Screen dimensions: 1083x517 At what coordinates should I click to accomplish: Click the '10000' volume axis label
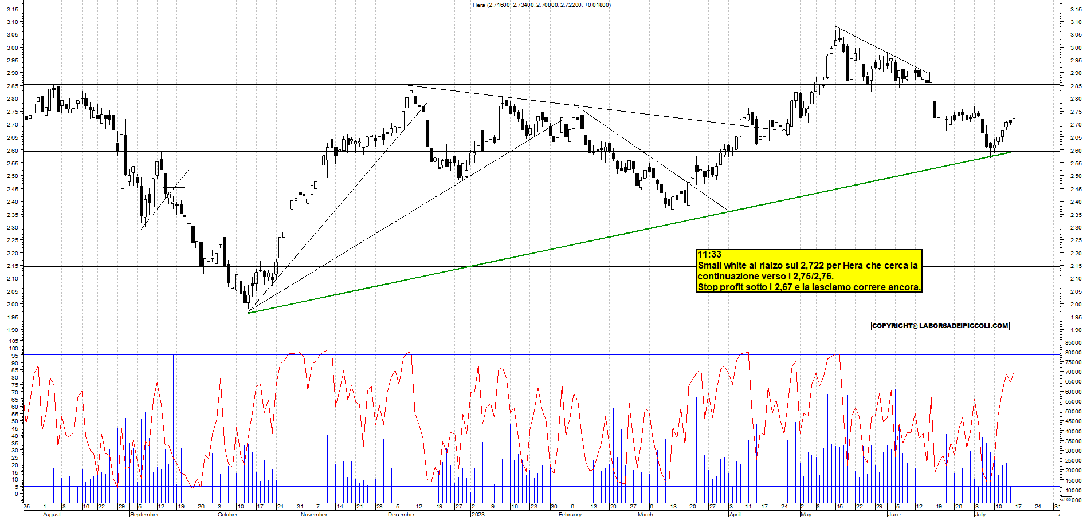pyautogui.click(x=1073, y=490)
